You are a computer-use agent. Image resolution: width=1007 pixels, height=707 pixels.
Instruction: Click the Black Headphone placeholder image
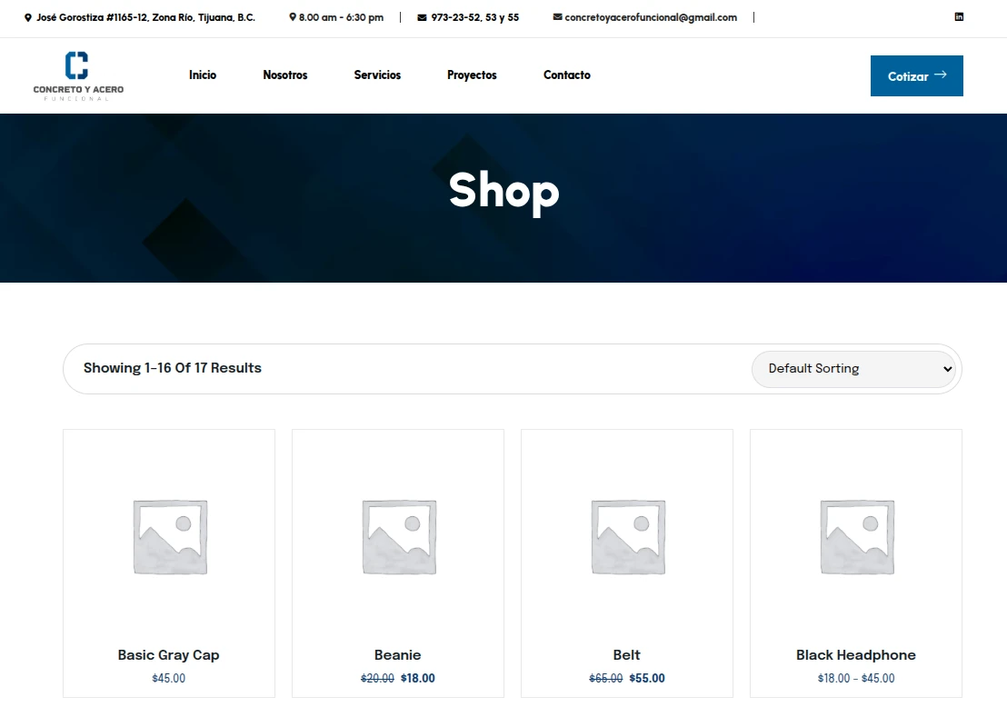tap(857, 537)
